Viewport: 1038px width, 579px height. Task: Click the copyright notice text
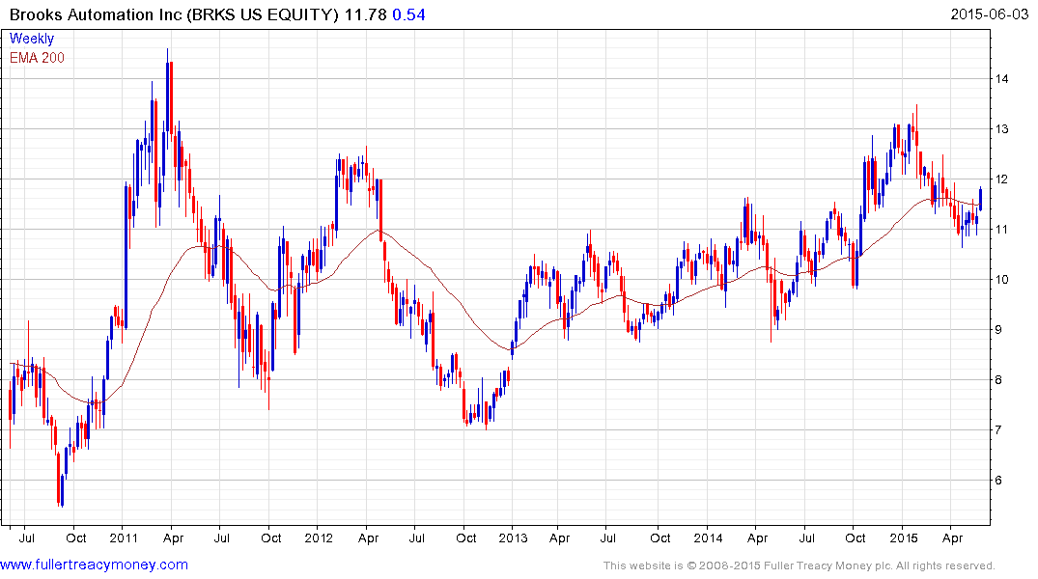[x=800, y=565]
